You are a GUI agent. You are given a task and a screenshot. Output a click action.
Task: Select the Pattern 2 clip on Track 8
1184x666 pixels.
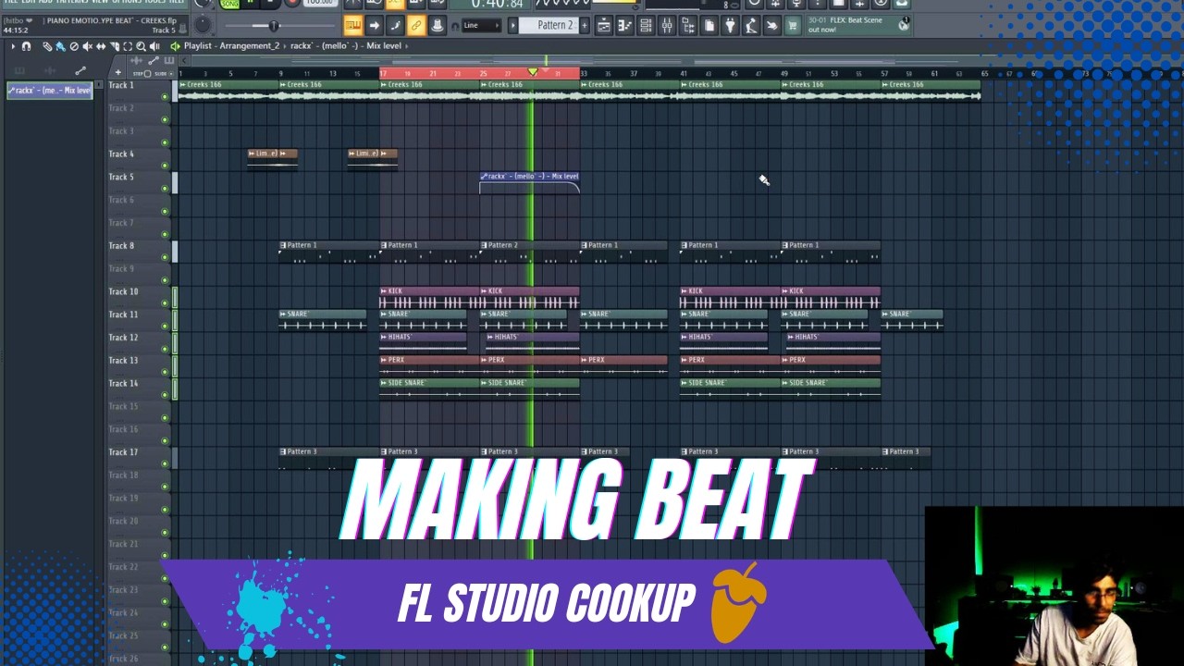pos(530,252)
